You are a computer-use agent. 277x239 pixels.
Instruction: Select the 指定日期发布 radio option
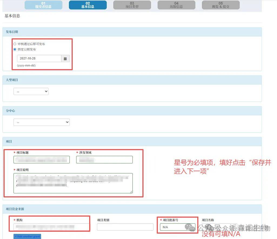pyautogui.click(x=15, y=49)
